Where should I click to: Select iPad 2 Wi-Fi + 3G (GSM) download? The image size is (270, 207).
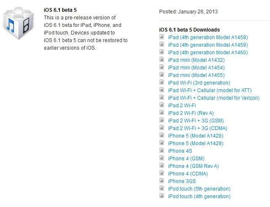click(196, 120)
